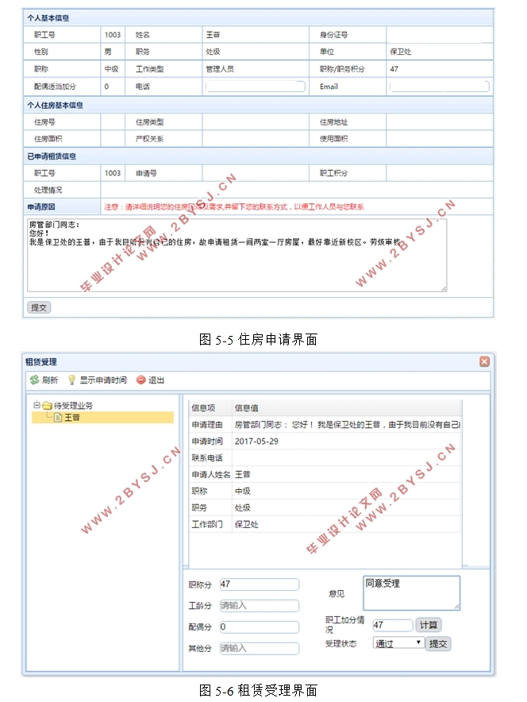Viewport: 527px width, 702px height.
Task: Click the 保卫处 value in 工作部门 row
Action: [x=247, y=524]
